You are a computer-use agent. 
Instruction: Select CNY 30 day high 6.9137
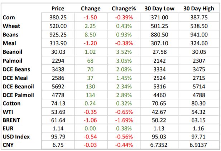click(198, 145)
